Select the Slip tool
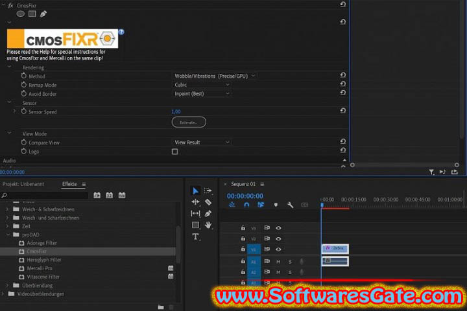The height and width of the screenshot is (311, 467). pyautogui.click(x=195, y=213)
